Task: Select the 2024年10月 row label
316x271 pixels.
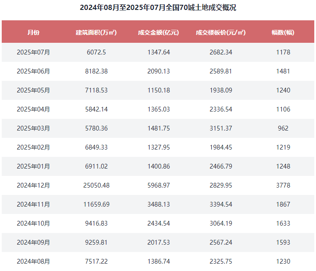Action: [33, 223]
